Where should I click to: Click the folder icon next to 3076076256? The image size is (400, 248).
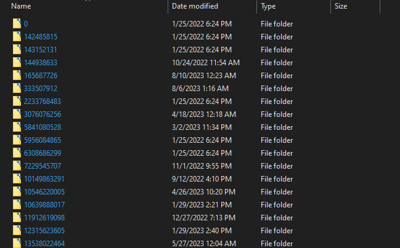(x=17, y=114)
